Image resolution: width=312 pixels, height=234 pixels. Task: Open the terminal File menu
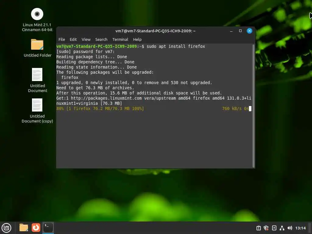point(62,39)
